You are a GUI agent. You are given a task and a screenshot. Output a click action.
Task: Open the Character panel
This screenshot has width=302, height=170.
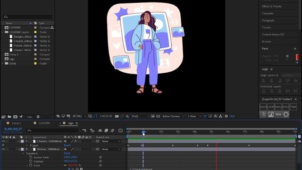click(268, 13)
